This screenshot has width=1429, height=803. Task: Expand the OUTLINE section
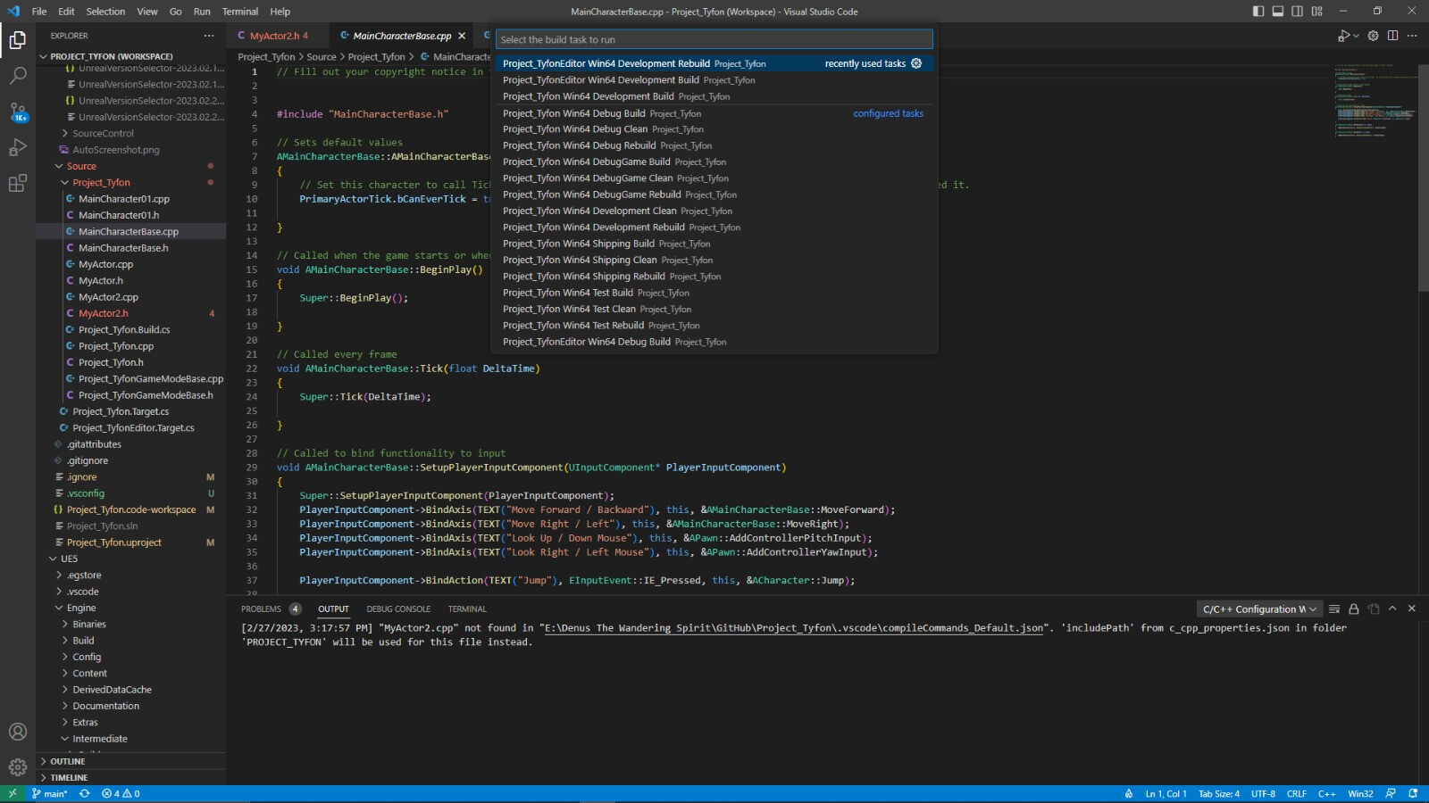(68, 761)
